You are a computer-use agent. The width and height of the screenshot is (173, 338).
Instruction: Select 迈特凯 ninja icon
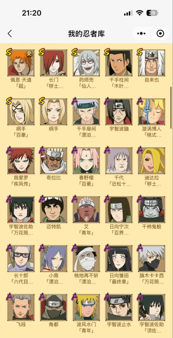(54, 210)
